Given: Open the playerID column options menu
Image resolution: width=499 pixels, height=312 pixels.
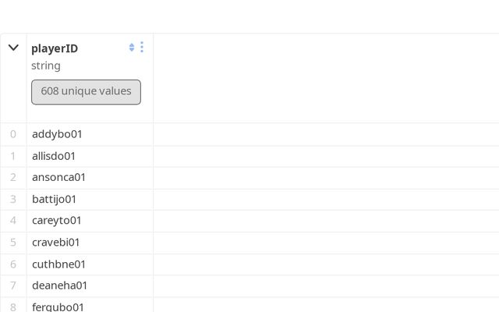Looking at the screenshot, I should tap(141, 48).
